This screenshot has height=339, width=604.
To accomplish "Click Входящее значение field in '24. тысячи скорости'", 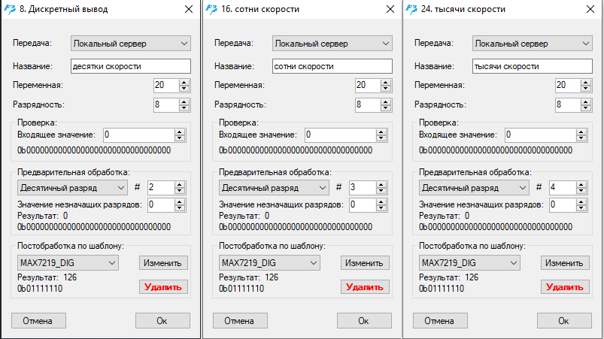I will pyautogui.click(x=541, y=135).
